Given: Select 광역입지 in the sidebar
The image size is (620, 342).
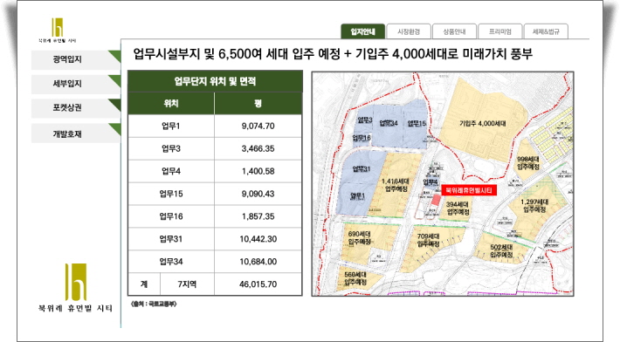Looking at the screenshot, I should tap(75, 59).
